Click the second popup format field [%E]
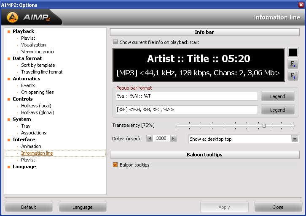Image resolution: width=306 pixels, height=216 pixels. click(187, 109)
